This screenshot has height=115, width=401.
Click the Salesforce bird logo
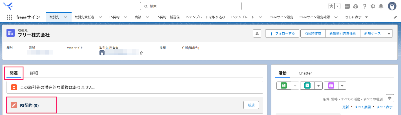[x=8, y=6]
